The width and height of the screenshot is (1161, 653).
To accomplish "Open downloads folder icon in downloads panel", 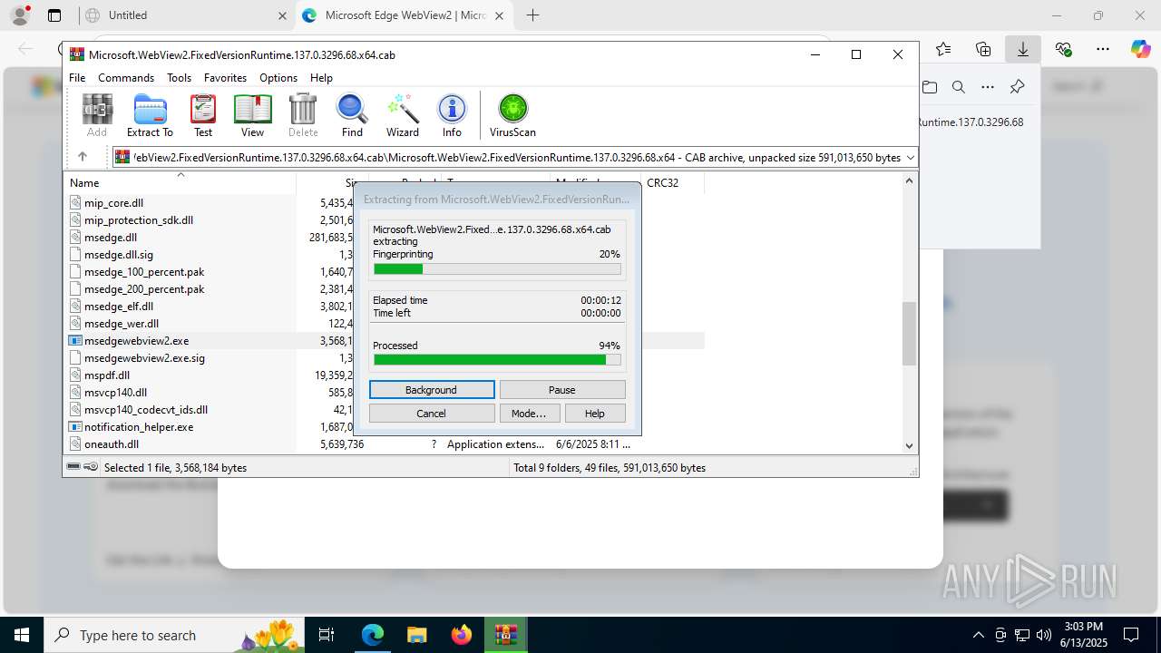I will [x=930, y=87].
